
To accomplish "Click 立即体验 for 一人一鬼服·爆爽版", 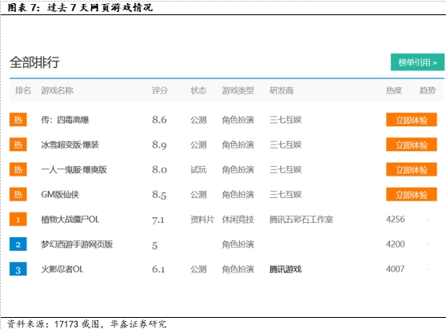I will click(412, 169).
